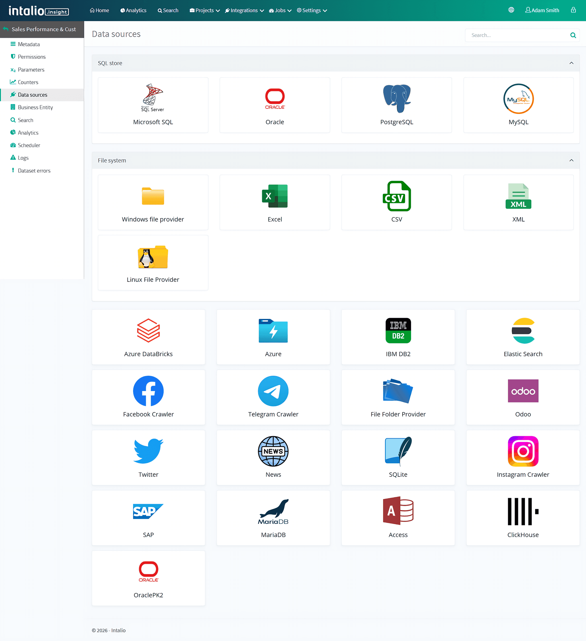Viewport: 586px width, 641px height.
Task: Choose the Telegram Crawler source
Action: coord(273,397)
